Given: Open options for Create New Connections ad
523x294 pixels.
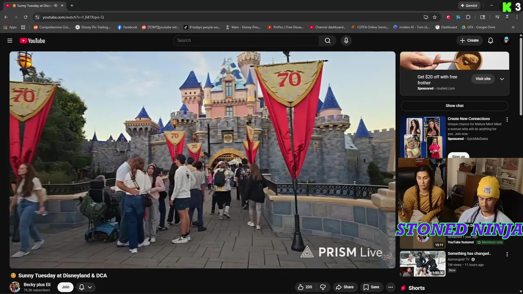Looking at the screenshot, I should tap(507, 120).
